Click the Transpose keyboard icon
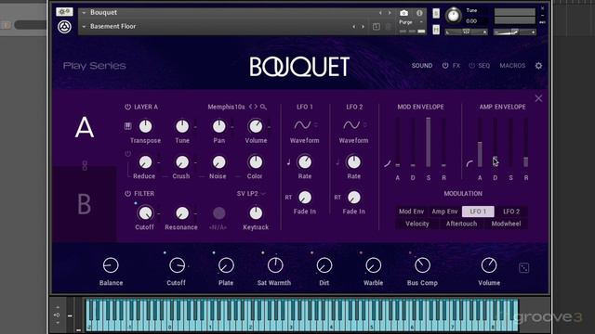This screenshot has width=595, height=334. (x=128, y=126)
